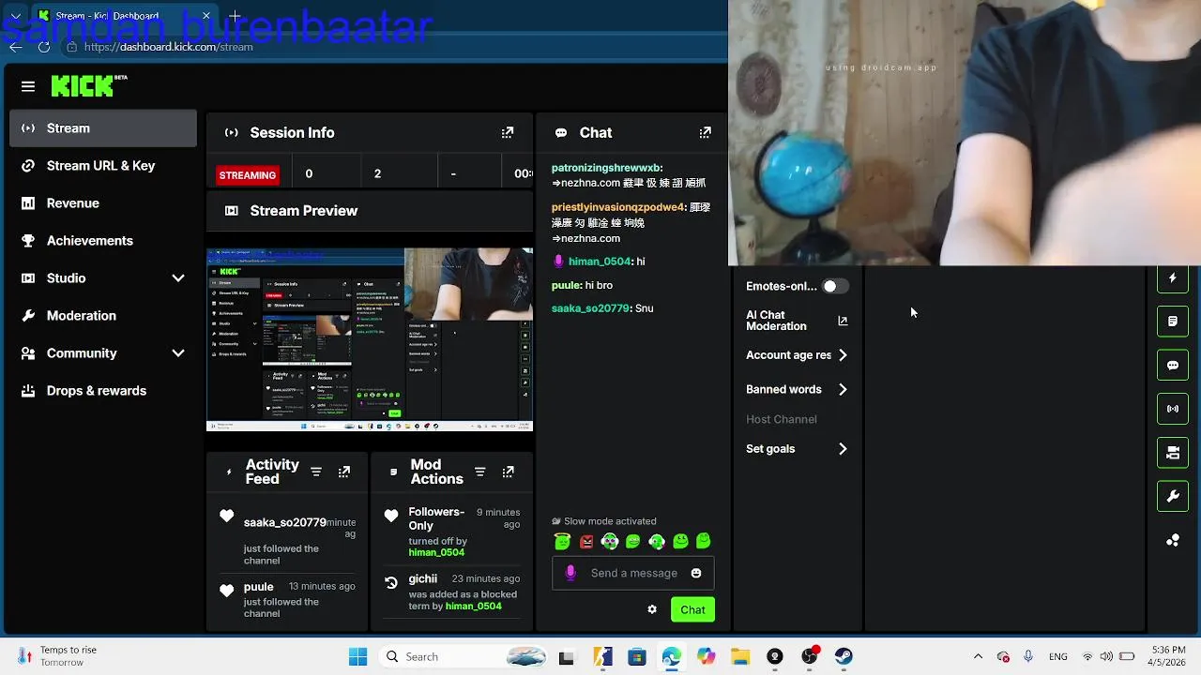Click himan_0504 link under gichii blocked term

coord(474,607)
